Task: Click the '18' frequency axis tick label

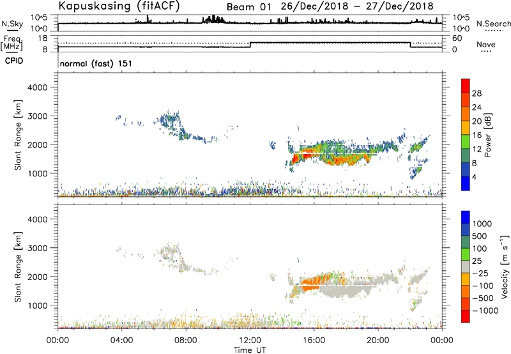Action: (x=43, y=38)
